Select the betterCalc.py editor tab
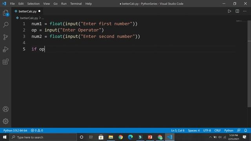The height and width of the screenshot is (141, 251). (27, 11)
